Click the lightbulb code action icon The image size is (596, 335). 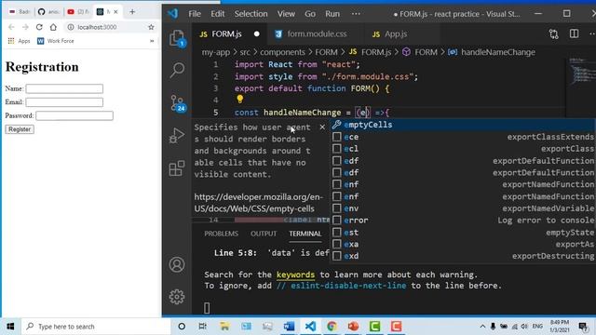coord(239,100)
